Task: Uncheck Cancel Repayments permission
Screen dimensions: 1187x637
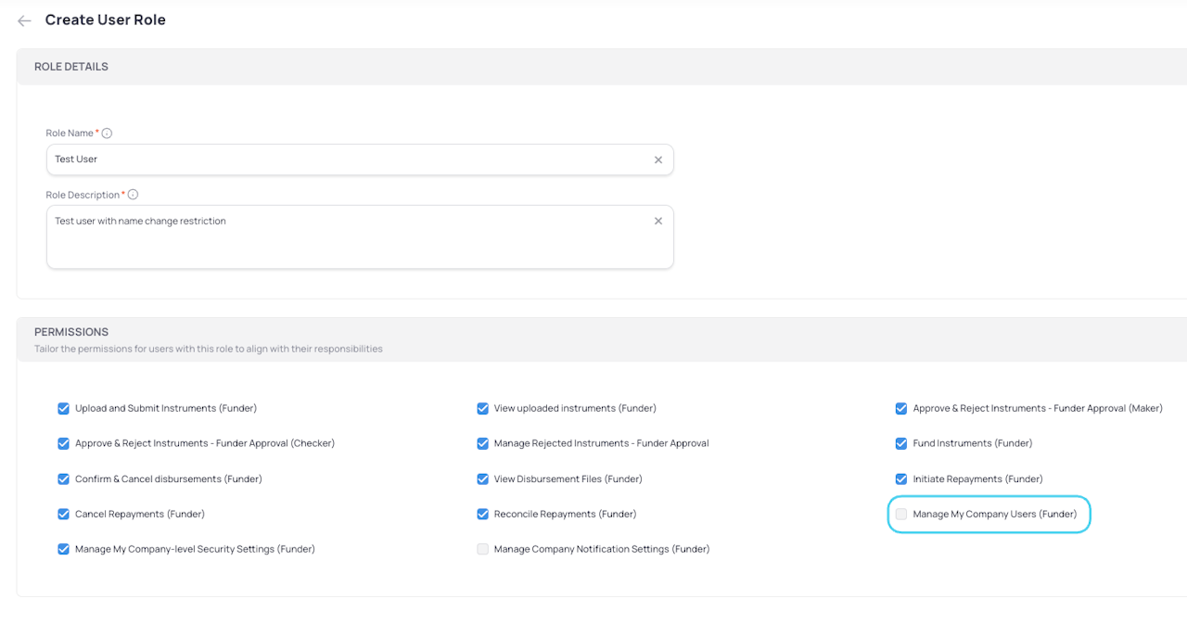Action: point(63,514)
